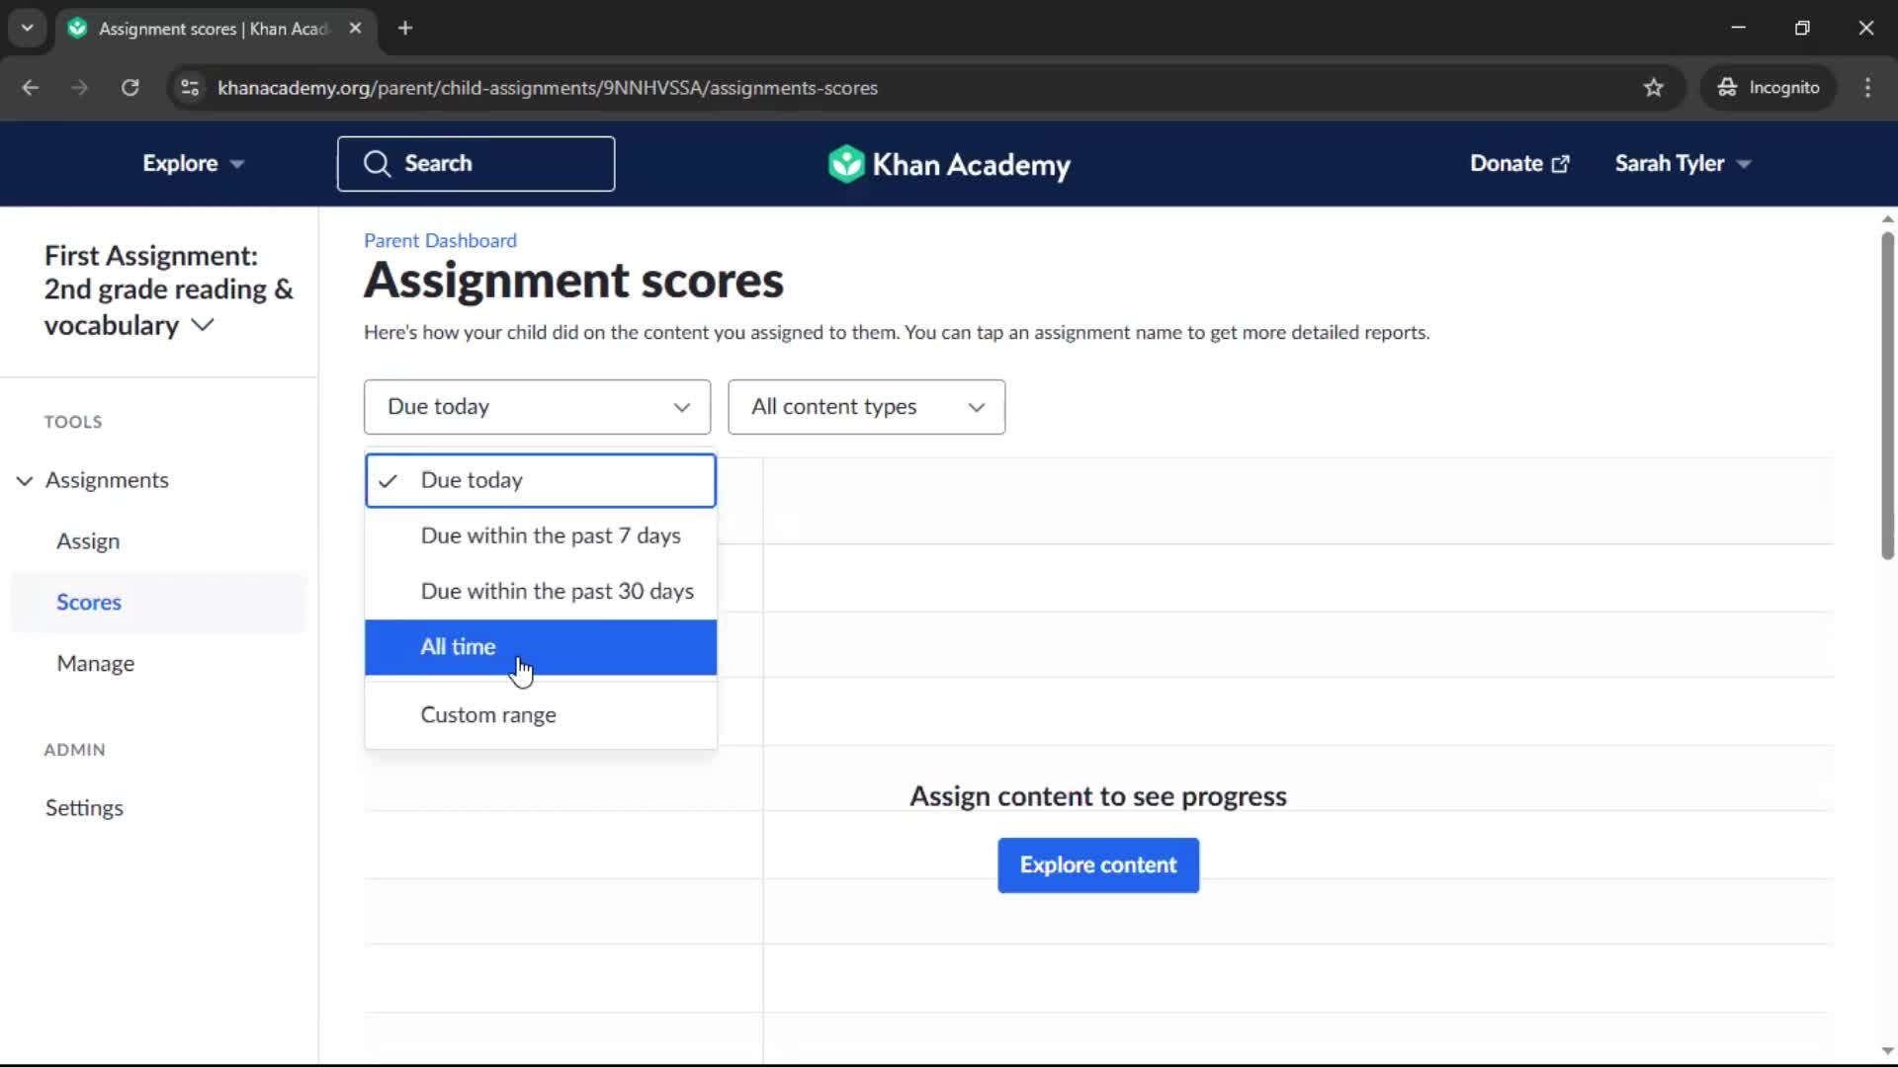Choose Due within the past 30 days
This screenshot has height=1067, width=1898.
pyautogui.click(x=540, y=592)
